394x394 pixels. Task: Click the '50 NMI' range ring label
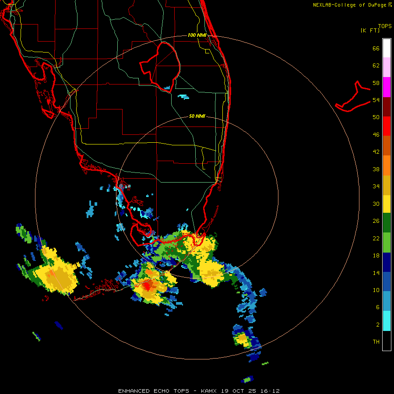[x=197, y=116]
